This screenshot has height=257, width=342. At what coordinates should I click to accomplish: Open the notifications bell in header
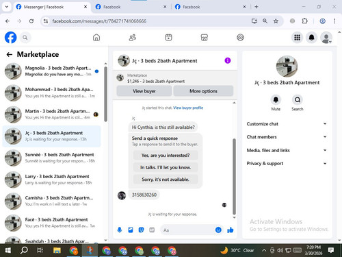pyautogui.click(x=312, y=38)
